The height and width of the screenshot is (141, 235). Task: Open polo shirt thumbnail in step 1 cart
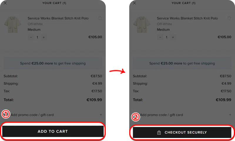12,24
